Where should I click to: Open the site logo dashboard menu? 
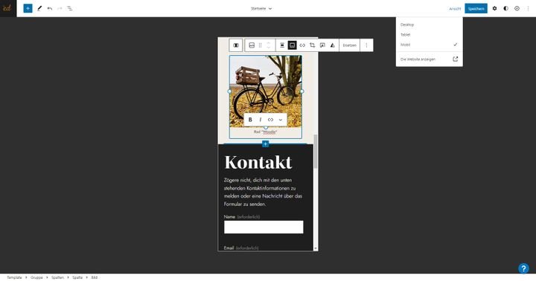click(8, 8)
